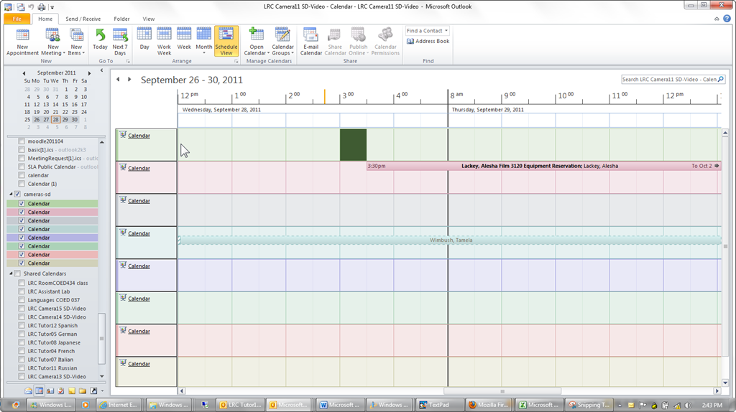Open the Calendar Groups dropdown
This screenshot has height=412, width=736.
coord(282,42)
